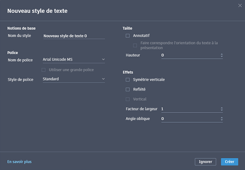
Task: Decrease Hauteur with the down arrow
Action: (221, 57)
